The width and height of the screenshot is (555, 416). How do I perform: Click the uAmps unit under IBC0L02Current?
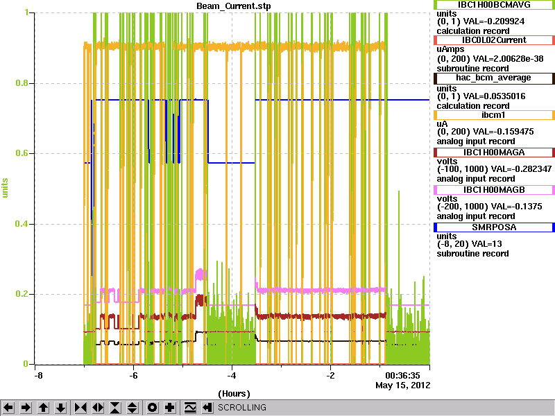450,49
